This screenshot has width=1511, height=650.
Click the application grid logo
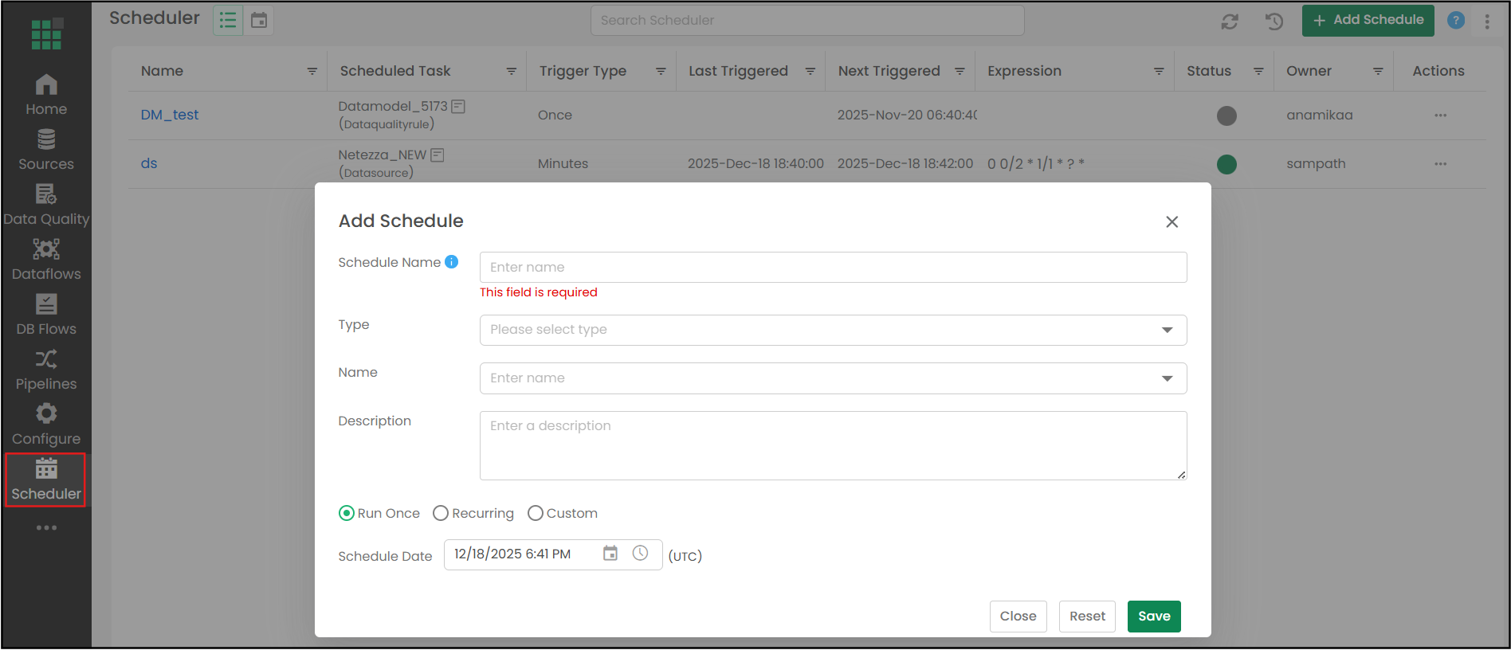46,33
